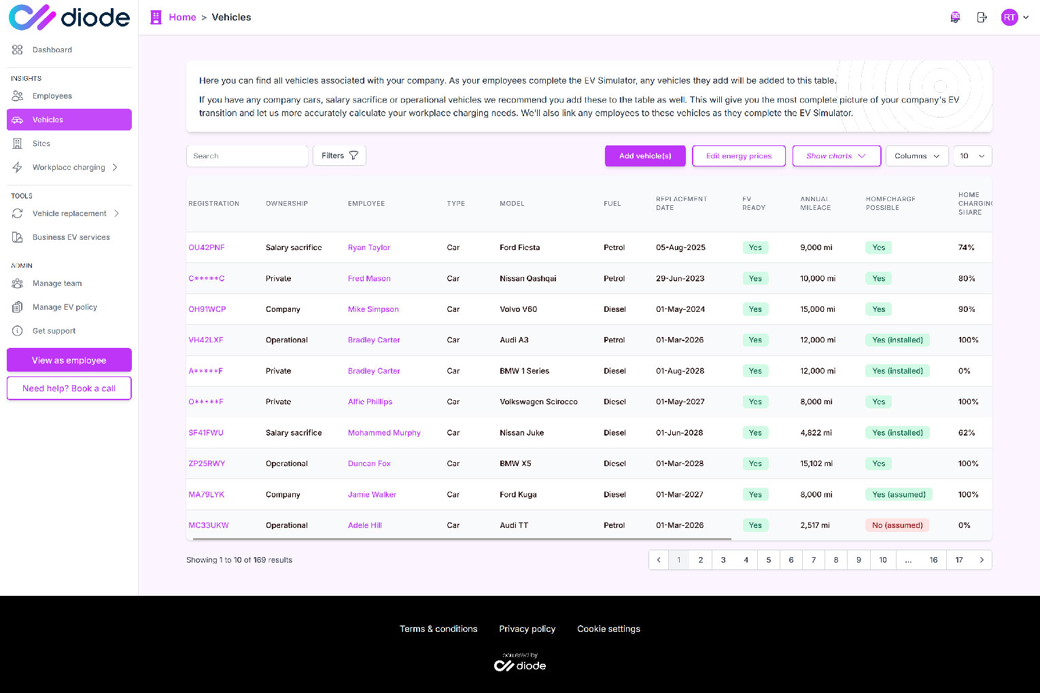Go to page 10 in pagination
This screenshot has width=1040, height=693.
(x=883, y=560)
